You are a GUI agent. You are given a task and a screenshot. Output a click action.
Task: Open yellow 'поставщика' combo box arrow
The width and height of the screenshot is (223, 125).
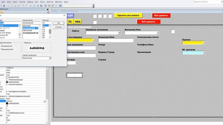94,40
